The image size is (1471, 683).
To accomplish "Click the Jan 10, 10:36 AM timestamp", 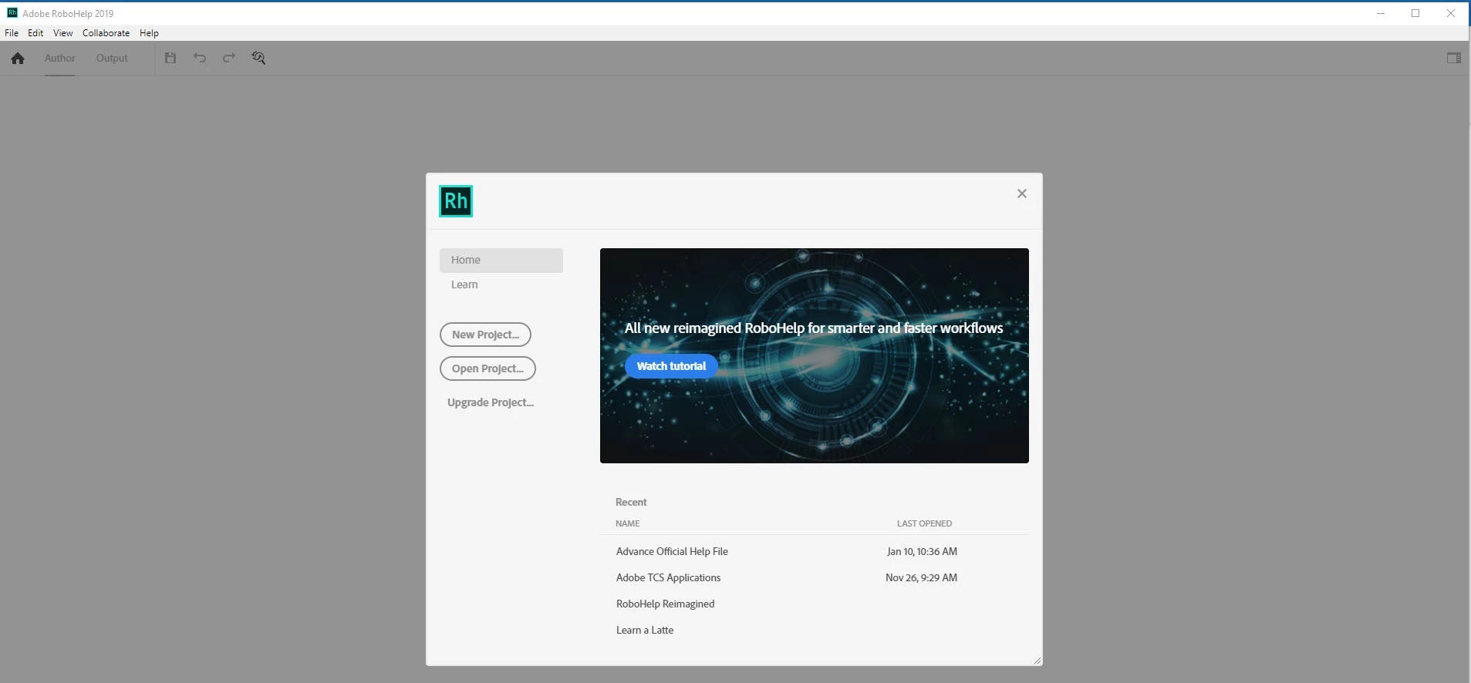I will [922, 551].
